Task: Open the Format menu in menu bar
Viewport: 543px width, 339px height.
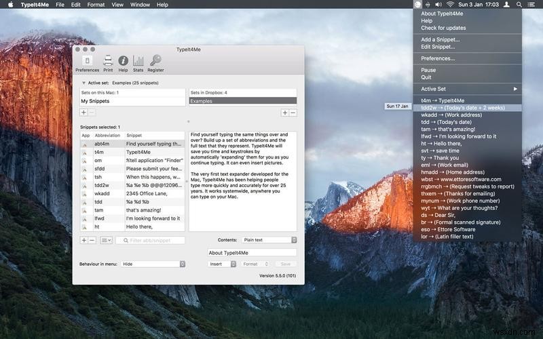Action: point(96,5)
